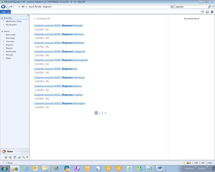Click third module icon under Home button
Screen dimensions: 215x172
click(x=15, y=157)
